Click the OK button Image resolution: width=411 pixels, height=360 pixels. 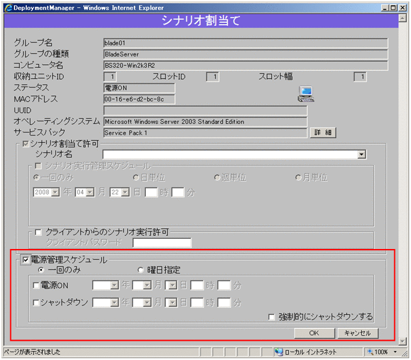click(314, 333)
